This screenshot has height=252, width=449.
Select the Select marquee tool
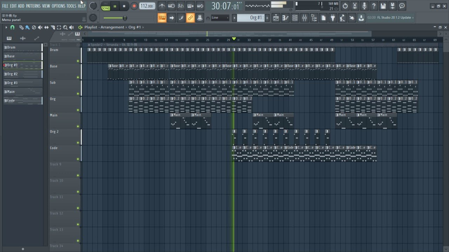(59, 27)
